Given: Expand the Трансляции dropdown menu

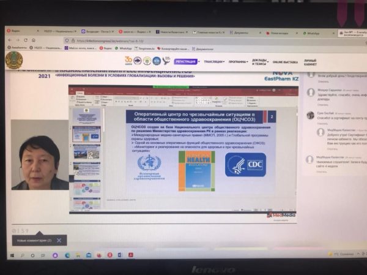Looking at the screenshot, I should 214,62.
